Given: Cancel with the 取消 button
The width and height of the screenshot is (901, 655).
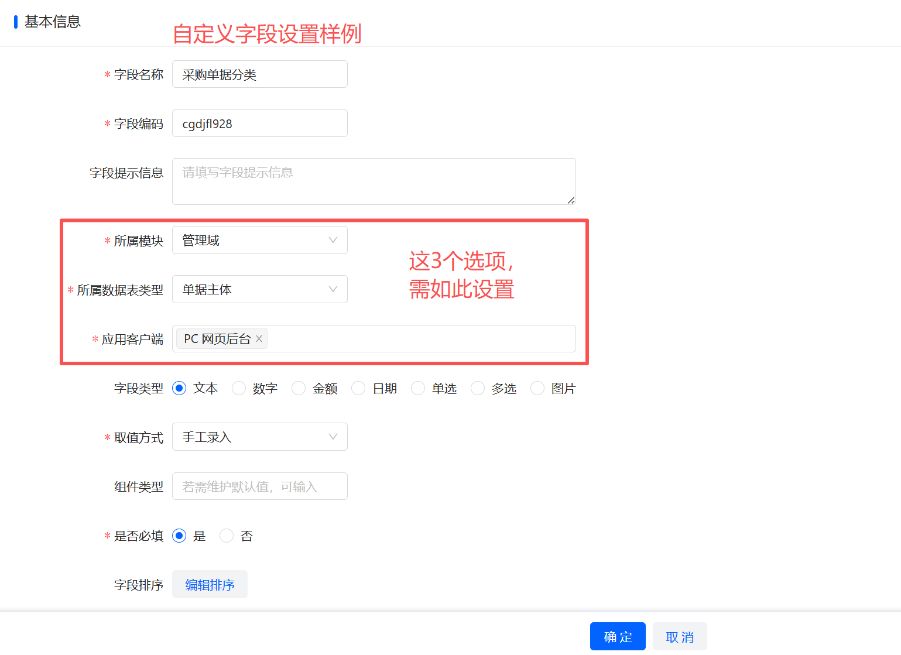Looking at the screenshot, I should [680, 636].
